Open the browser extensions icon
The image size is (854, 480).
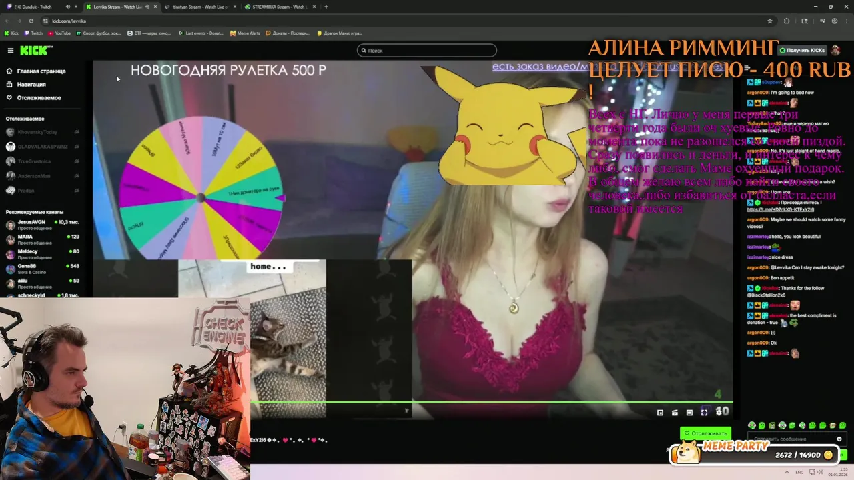point(787,21)
